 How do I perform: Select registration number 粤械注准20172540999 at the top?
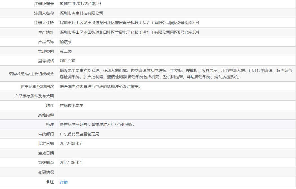coord(80,4)
